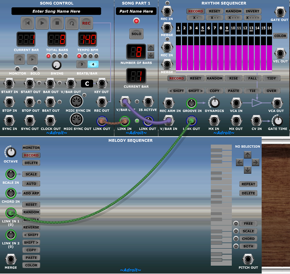
Task: Click the START OUT jack
Action: coord(30,83)
